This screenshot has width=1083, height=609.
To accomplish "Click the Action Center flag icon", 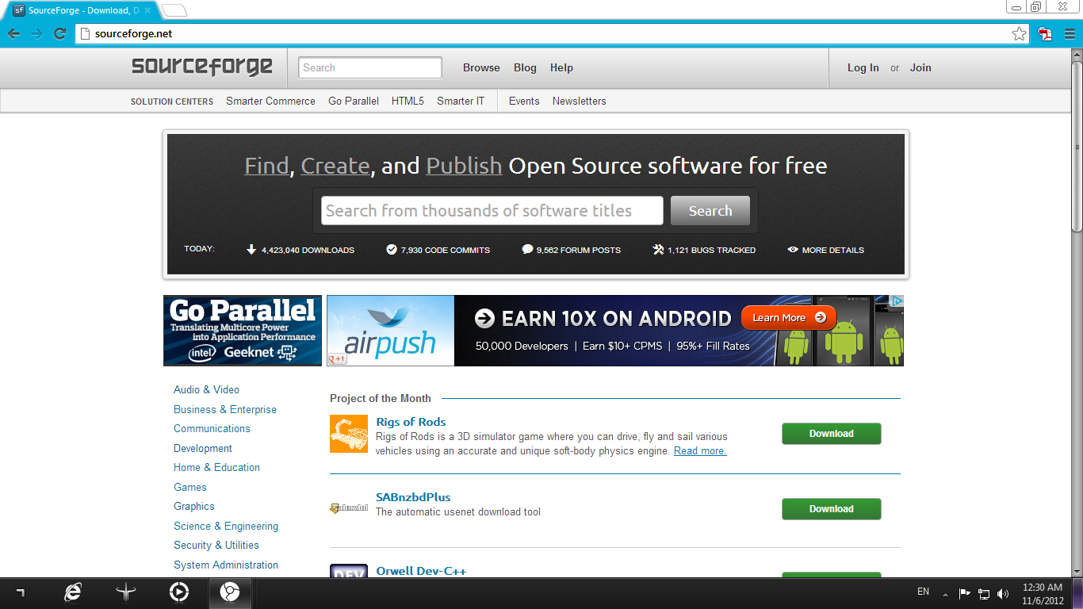I will click(x=965, y=593).
